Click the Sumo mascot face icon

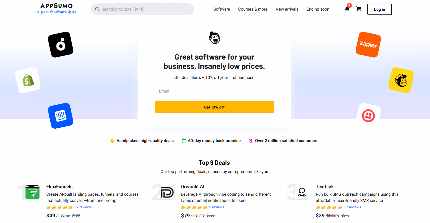[x=214, y=38]
